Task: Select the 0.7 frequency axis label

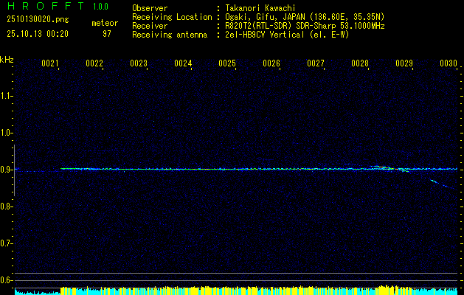Action: [7, 243]
